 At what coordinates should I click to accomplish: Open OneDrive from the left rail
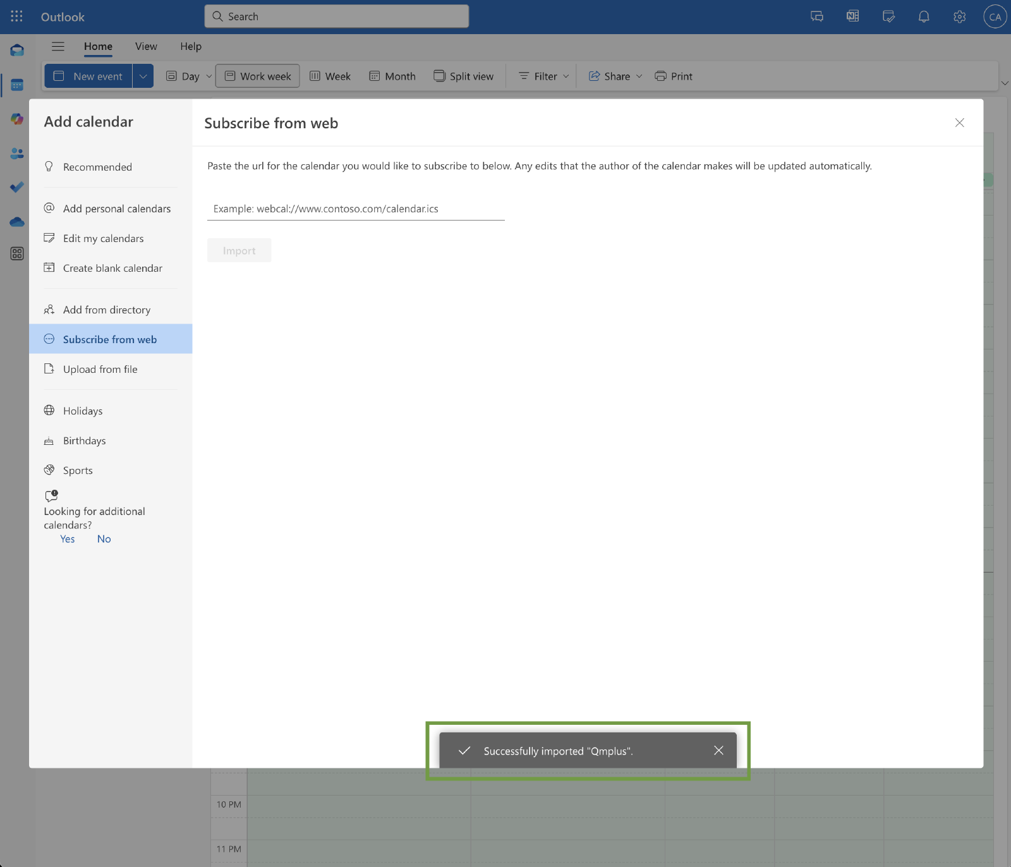point(17,222)
